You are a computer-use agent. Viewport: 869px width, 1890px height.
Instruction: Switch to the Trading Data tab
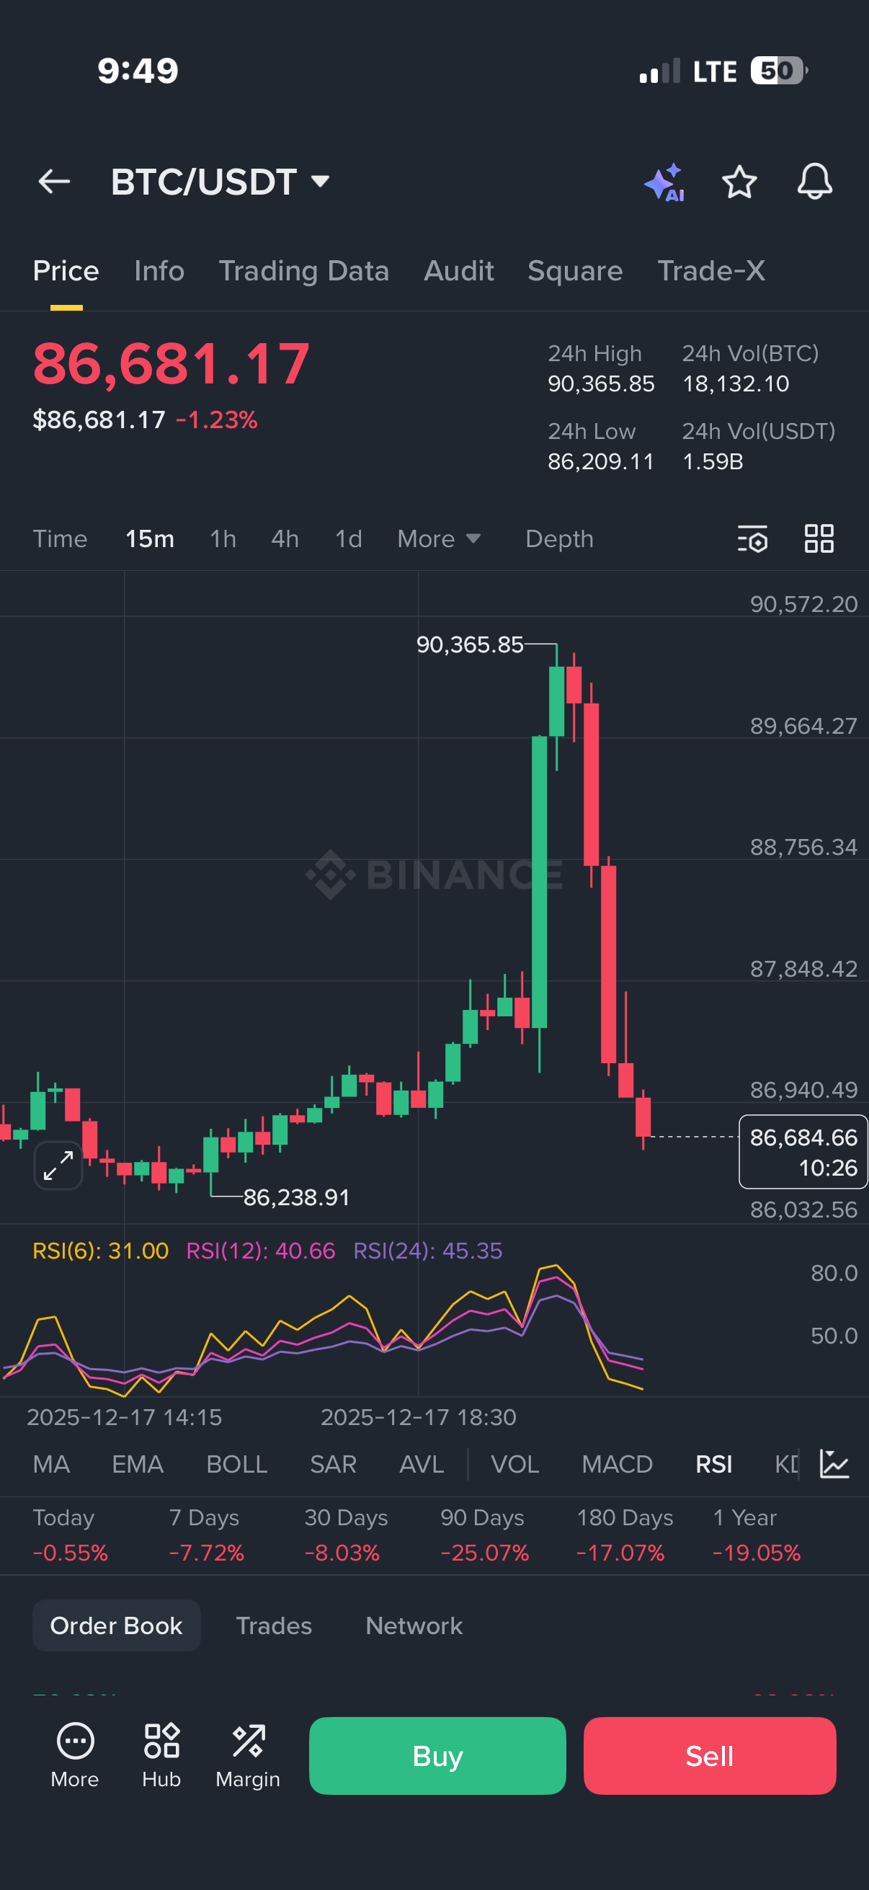point(303,271)
